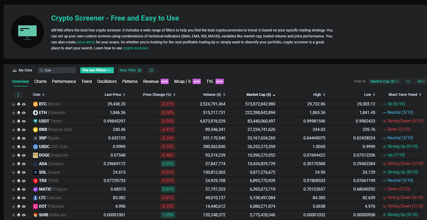
Task: Click the My Data button
Action: pyautogui.click(x=23, y=70)
